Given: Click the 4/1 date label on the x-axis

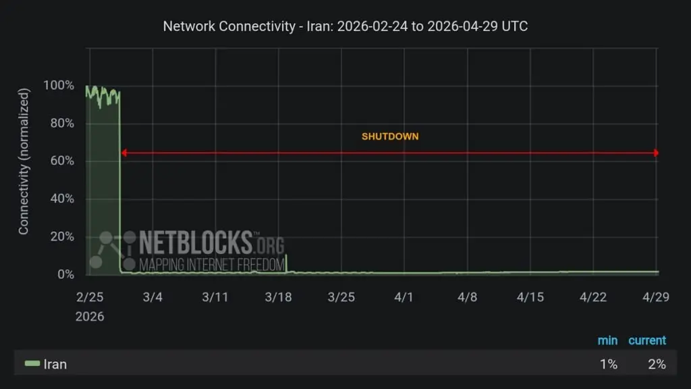Looking at the screenshot, I should tap(404, 297).
